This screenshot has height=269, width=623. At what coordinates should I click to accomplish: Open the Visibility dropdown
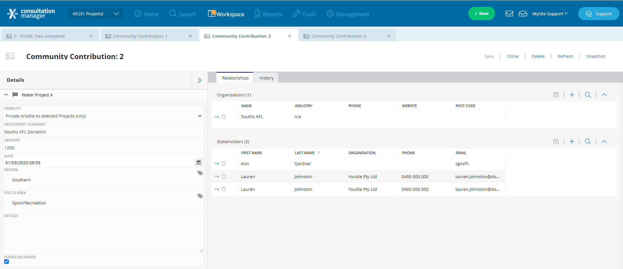pos(104,116)
